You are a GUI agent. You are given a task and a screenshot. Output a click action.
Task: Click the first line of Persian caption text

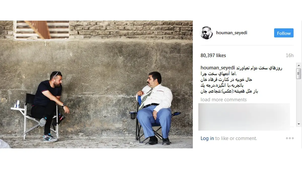click(x=259, y=68)
